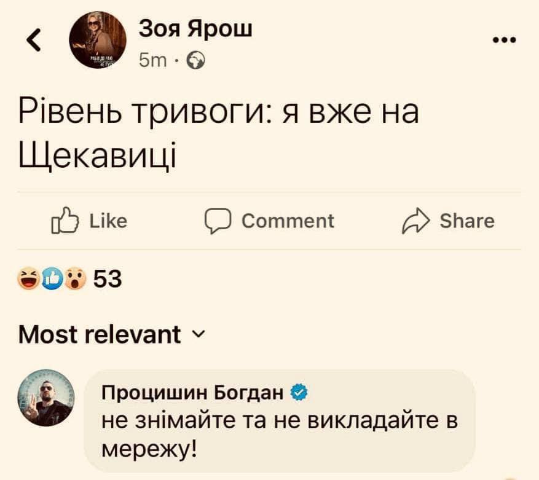Viewport: 539px width, 480px height.
Task: Click the wow reaction emoji
Action: (x=73, y=281)
